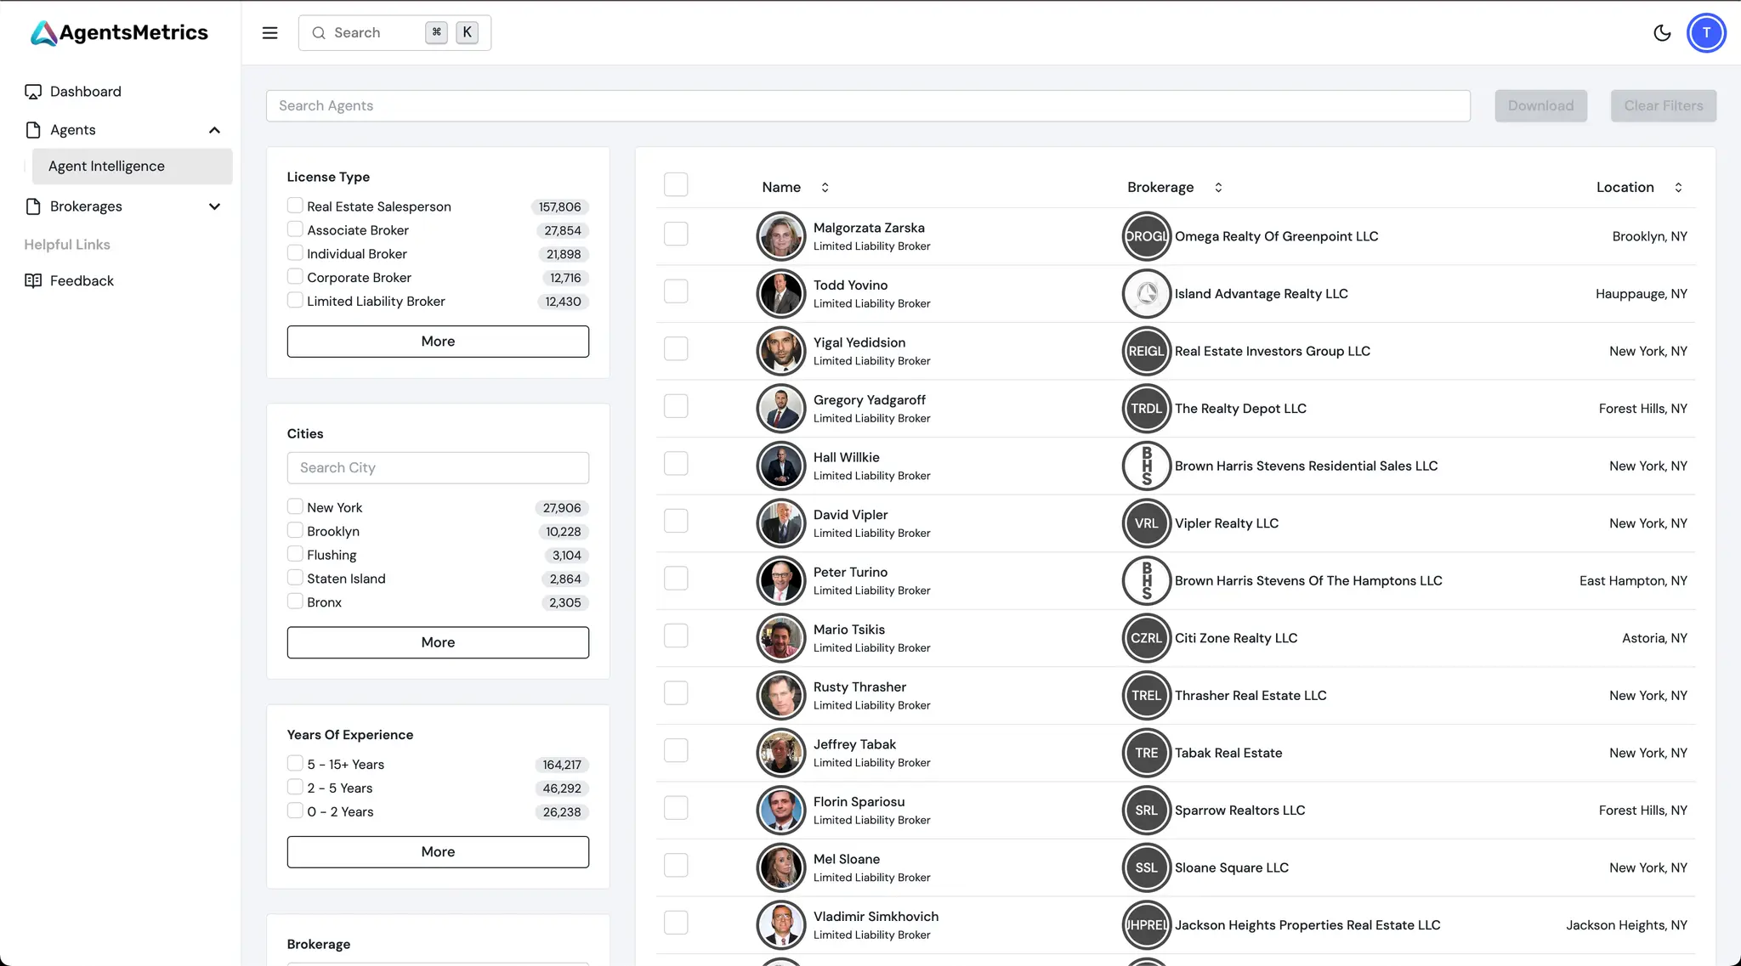Click More under License Type
The height and width of the screenshot is (966, 1741).
pos(438,342)
